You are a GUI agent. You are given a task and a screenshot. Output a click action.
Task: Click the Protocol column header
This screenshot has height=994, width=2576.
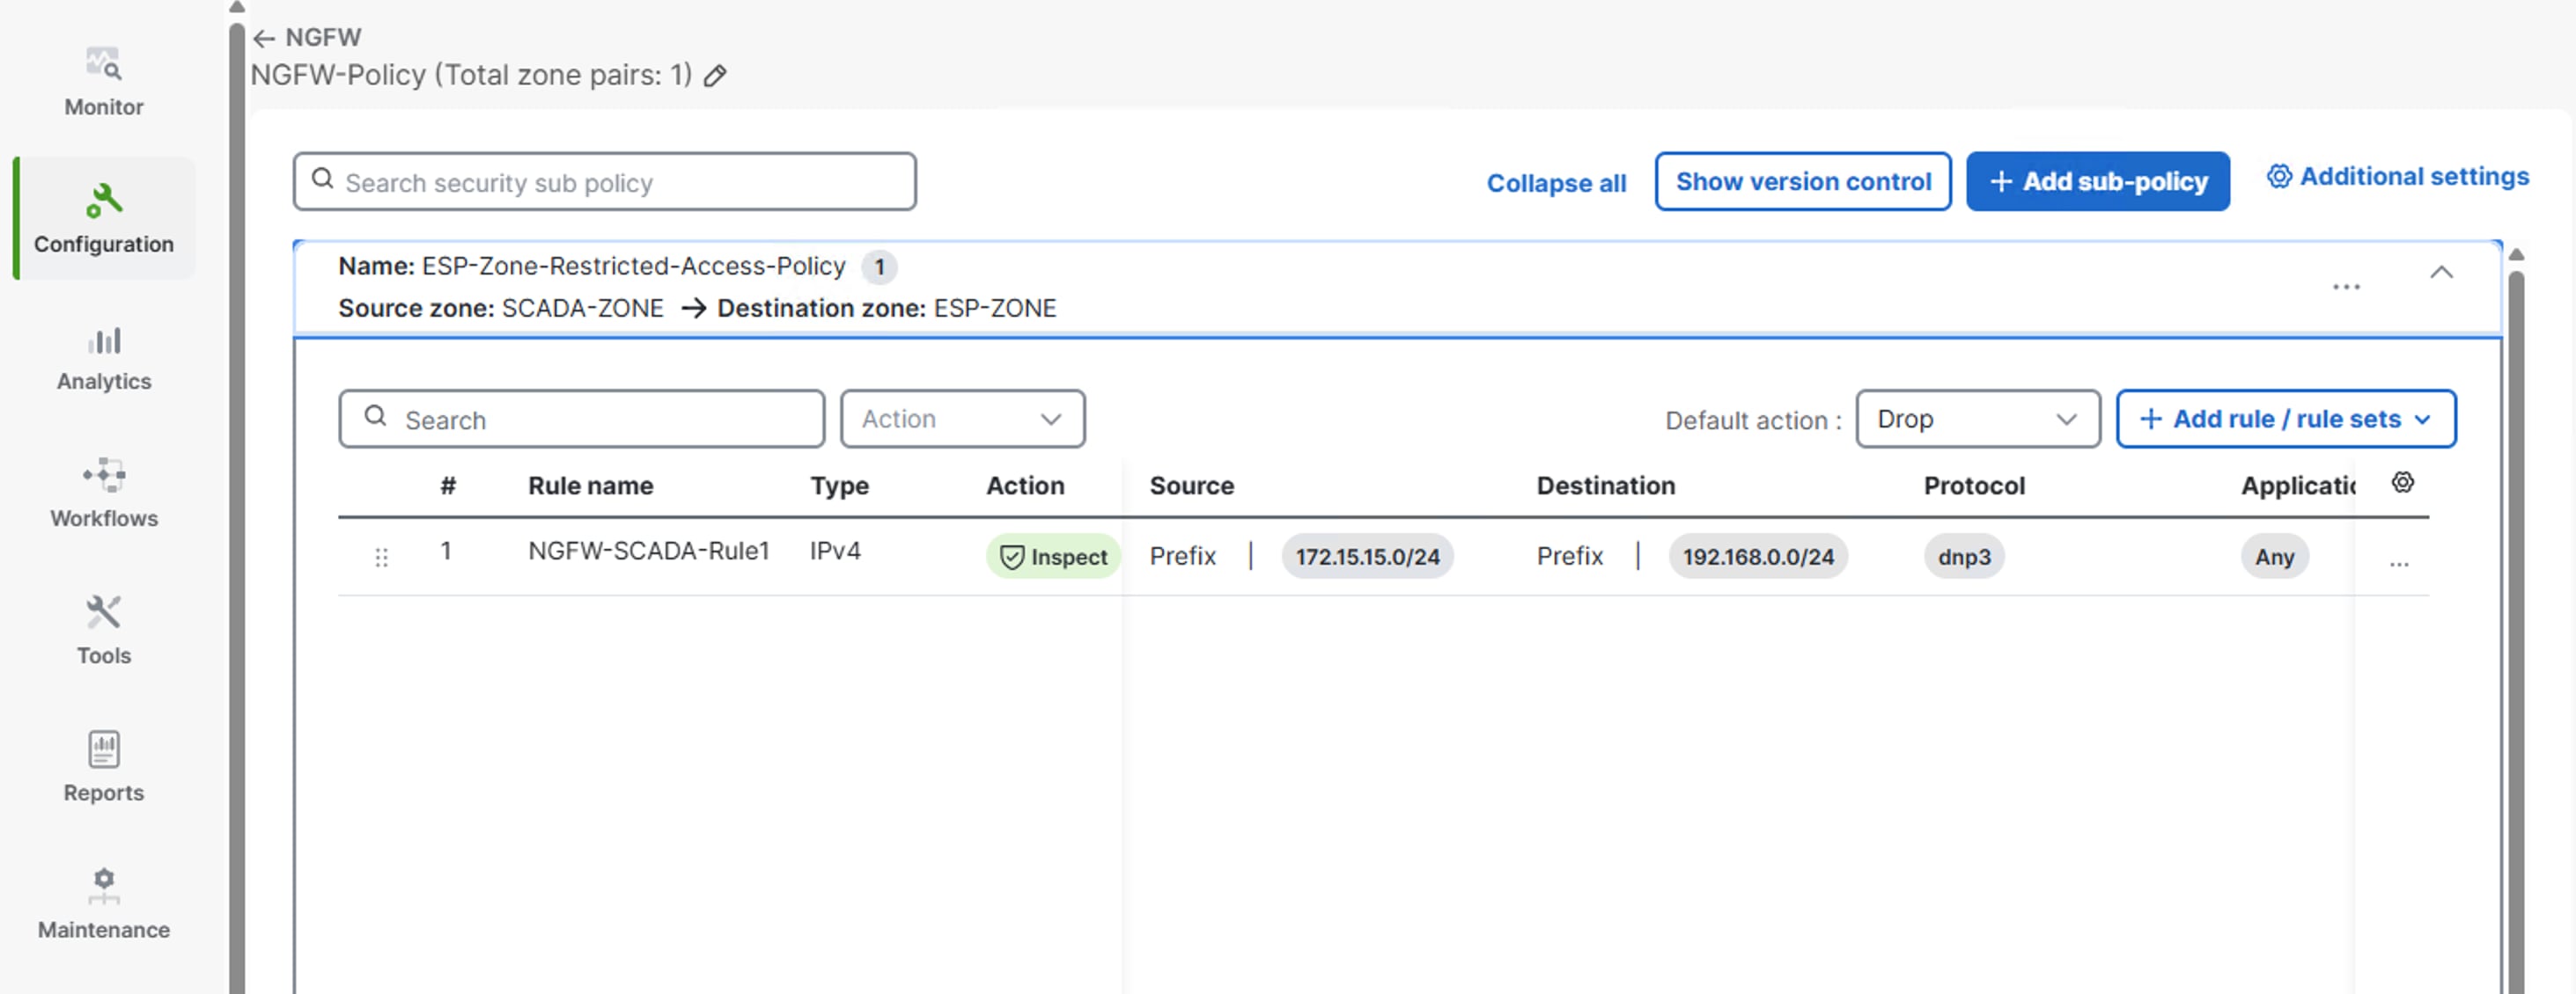(1973, 486)
